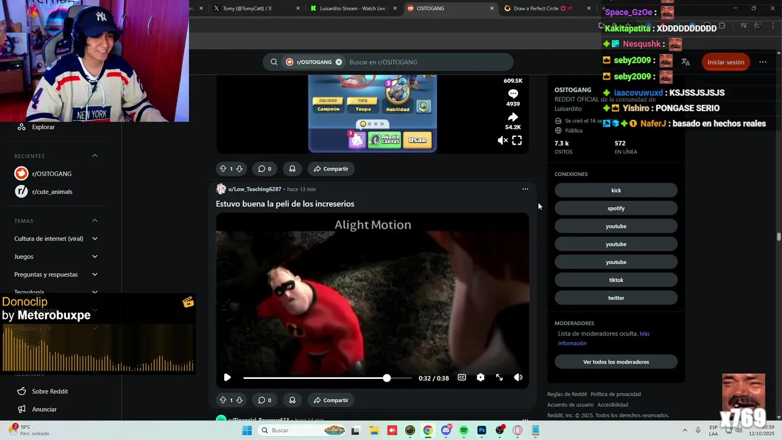Image resolution: width=782 pixels, height=440 pixels.
Task: Open Acuerdo de usuario footer link
Action: (571, 405)
